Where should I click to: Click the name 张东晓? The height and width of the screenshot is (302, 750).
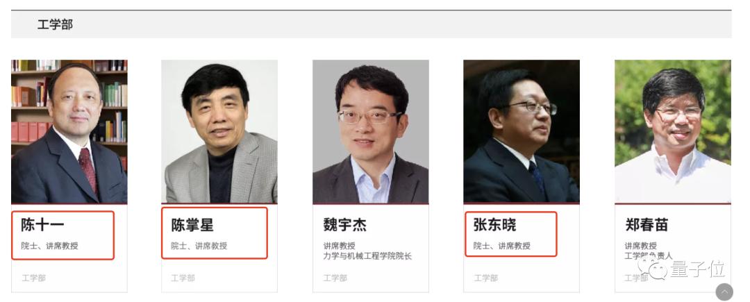(x=494, y=224)
